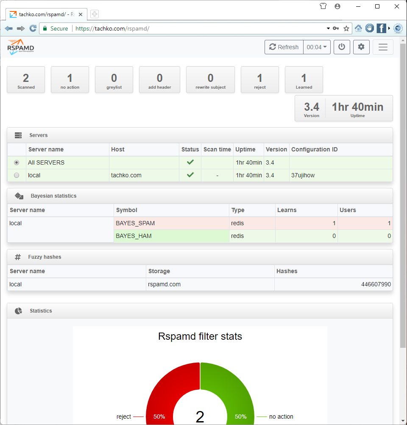407x425 pixels.
Task: Click the 37ujihow configuration ID
Action: pyautogui.click(x=303, y=175)
